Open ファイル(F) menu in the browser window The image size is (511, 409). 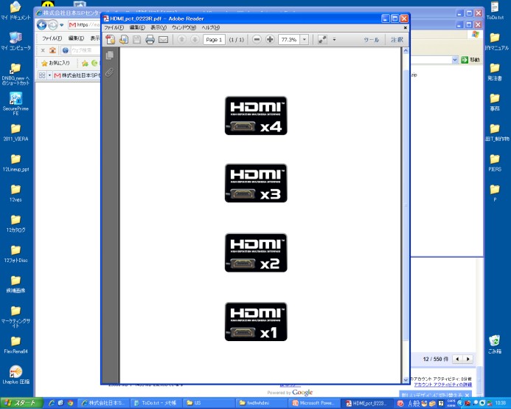pyautogui.click(x=52, y=38)
